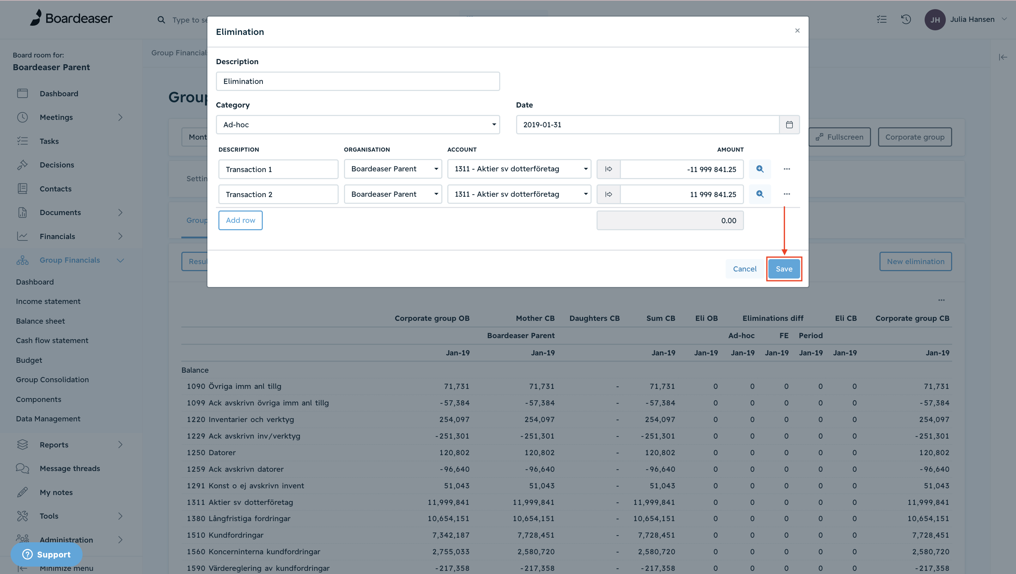This screenshot has width=1016, height=574.
Task: Click the Transaction 2 description field
Action: [x=278, y=194]
